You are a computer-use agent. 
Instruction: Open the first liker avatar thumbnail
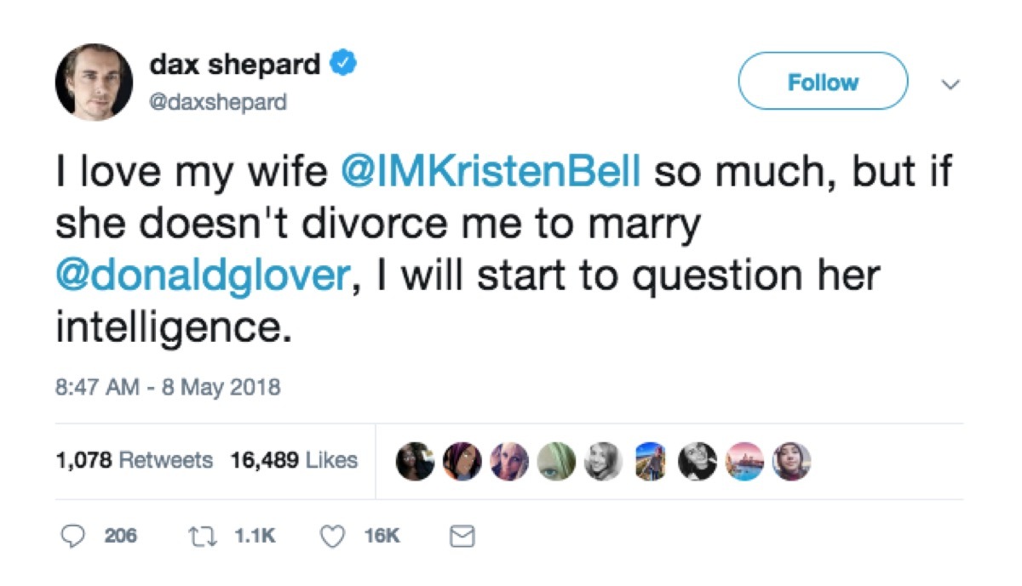point(415,460)
